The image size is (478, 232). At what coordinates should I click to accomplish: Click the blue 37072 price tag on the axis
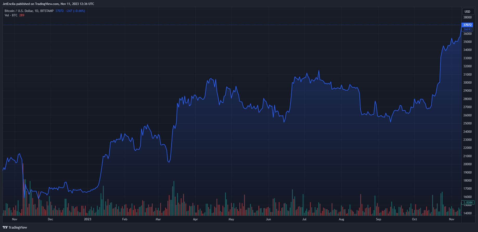point(467,25)
